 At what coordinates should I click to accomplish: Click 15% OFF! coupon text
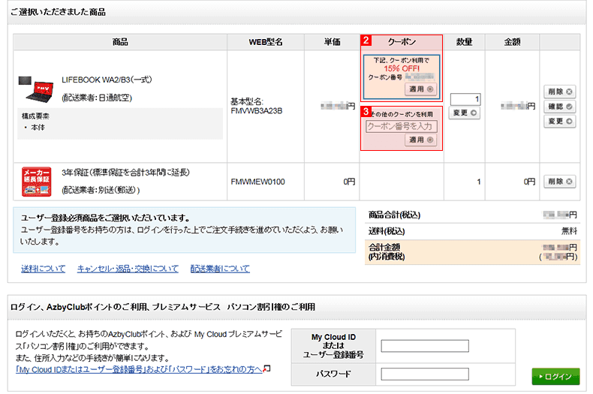point(402,68)
